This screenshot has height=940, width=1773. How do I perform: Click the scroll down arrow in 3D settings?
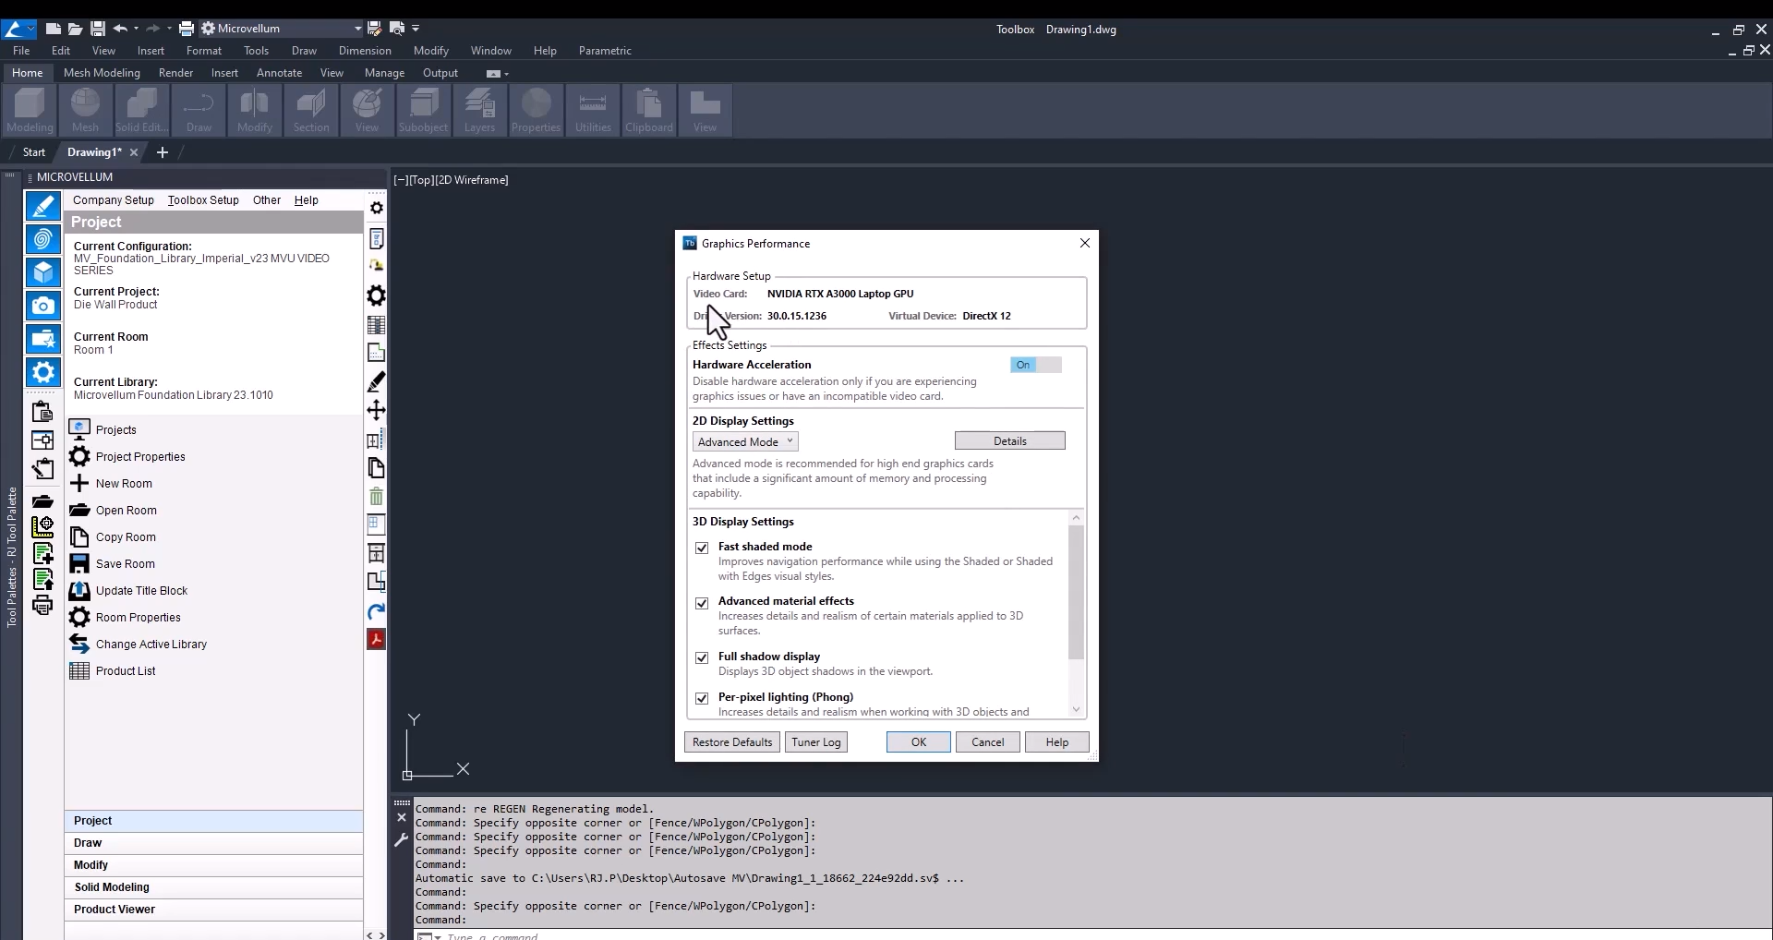tap(1076, 709)
